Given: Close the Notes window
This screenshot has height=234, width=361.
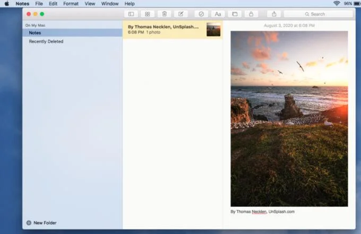Looking at the screenshot, I should click(29, 14).
